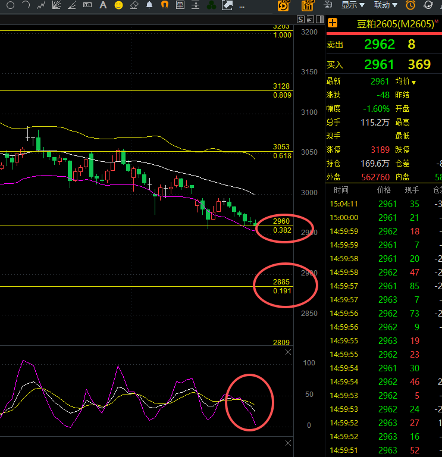Viewport: 442px width, 457px height.
Task: Select the angle line tool
Action: [71, 5]
